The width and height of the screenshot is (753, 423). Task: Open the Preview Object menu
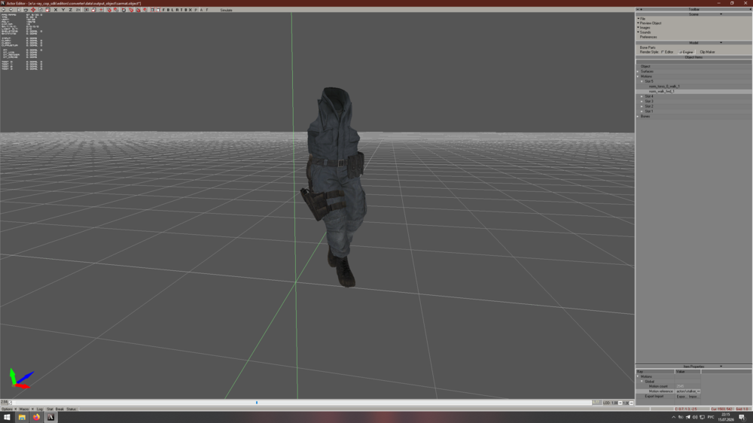(x=650, y=23)
